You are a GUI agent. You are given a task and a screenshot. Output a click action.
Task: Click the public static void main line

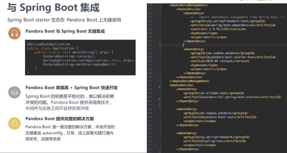tap(74, 52)
